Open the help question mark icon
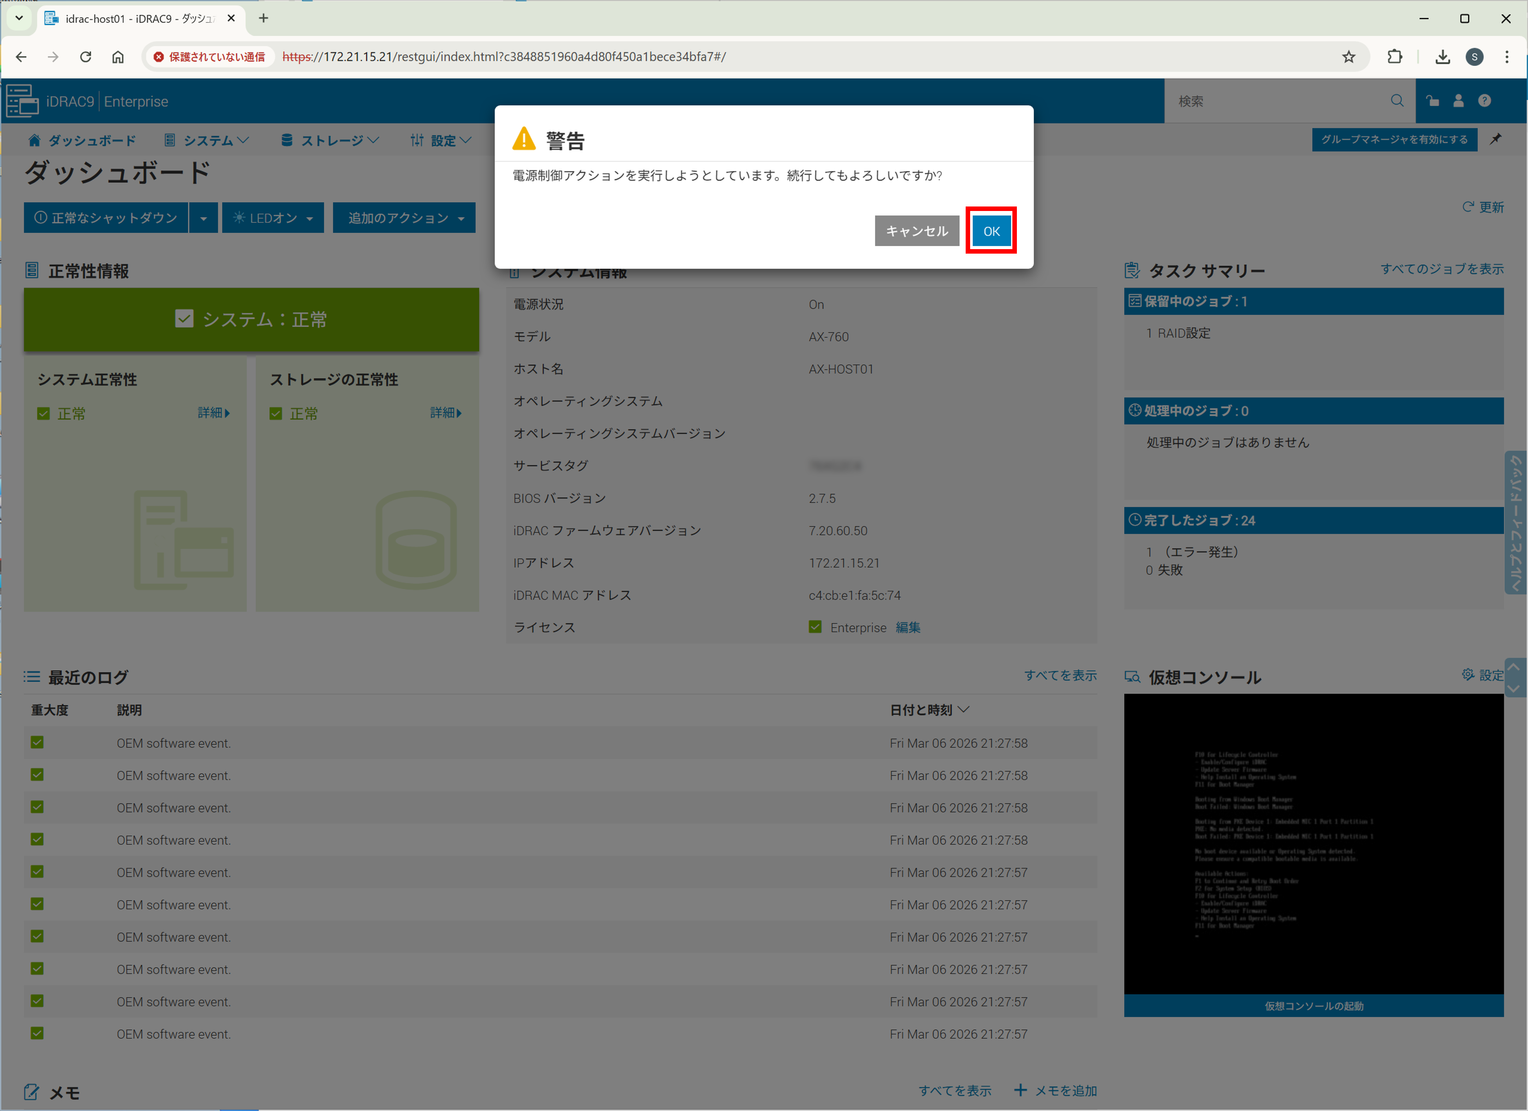This screenshot has height=1111, width=1528. pos(1484,101)
